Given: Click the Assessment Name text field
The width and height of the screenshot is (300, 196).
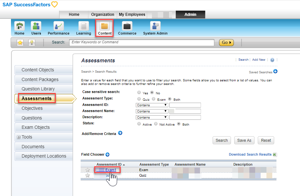Looking at the screenshot, I should pos(185,111).
